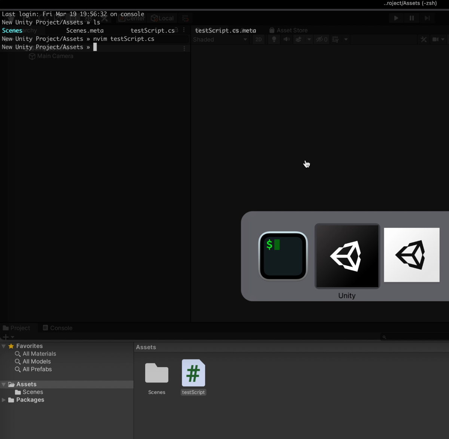The width and height of the screenshot is (449, 439).
Task: Click testScript.cs.meta in the terminal listing
Action: pyautogui.click(x=226, y=30)
